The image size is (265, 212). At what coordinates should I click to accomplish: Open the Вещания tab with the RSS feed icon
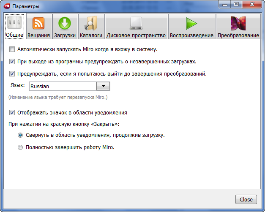(x=39, y=26)
